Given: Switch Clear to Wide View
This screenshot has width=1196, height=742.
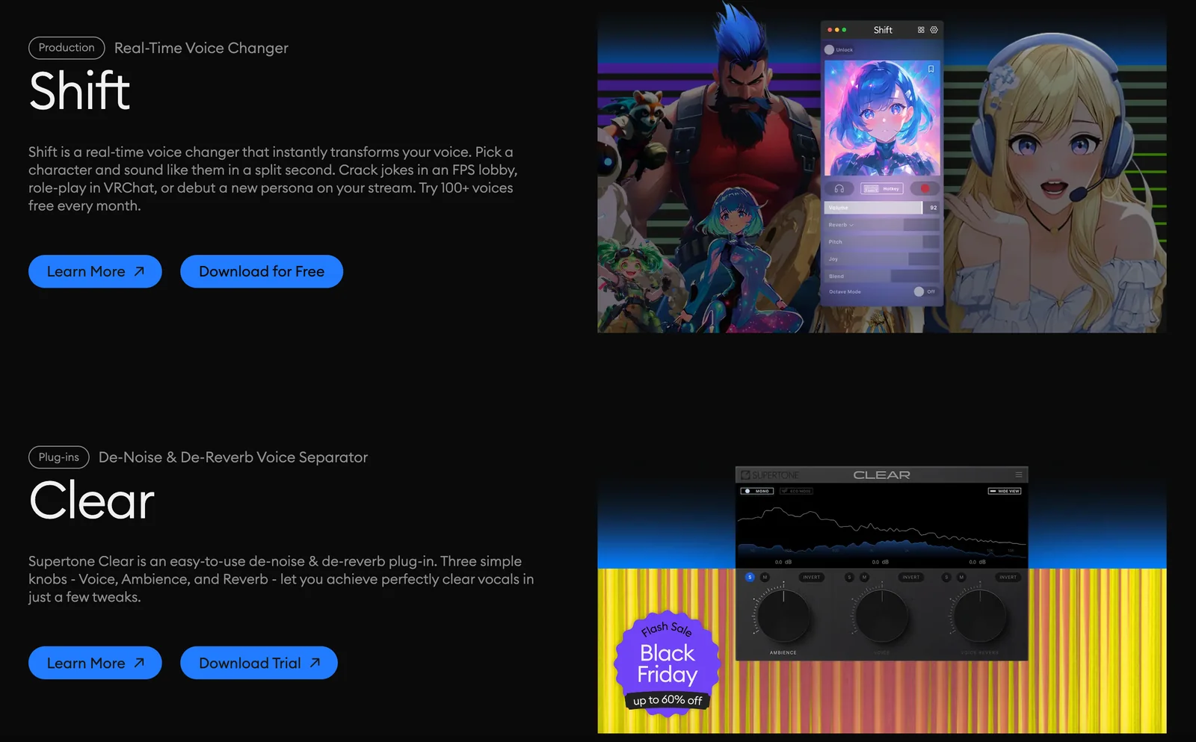Looking at the screenshot, I should [1005, 491].
